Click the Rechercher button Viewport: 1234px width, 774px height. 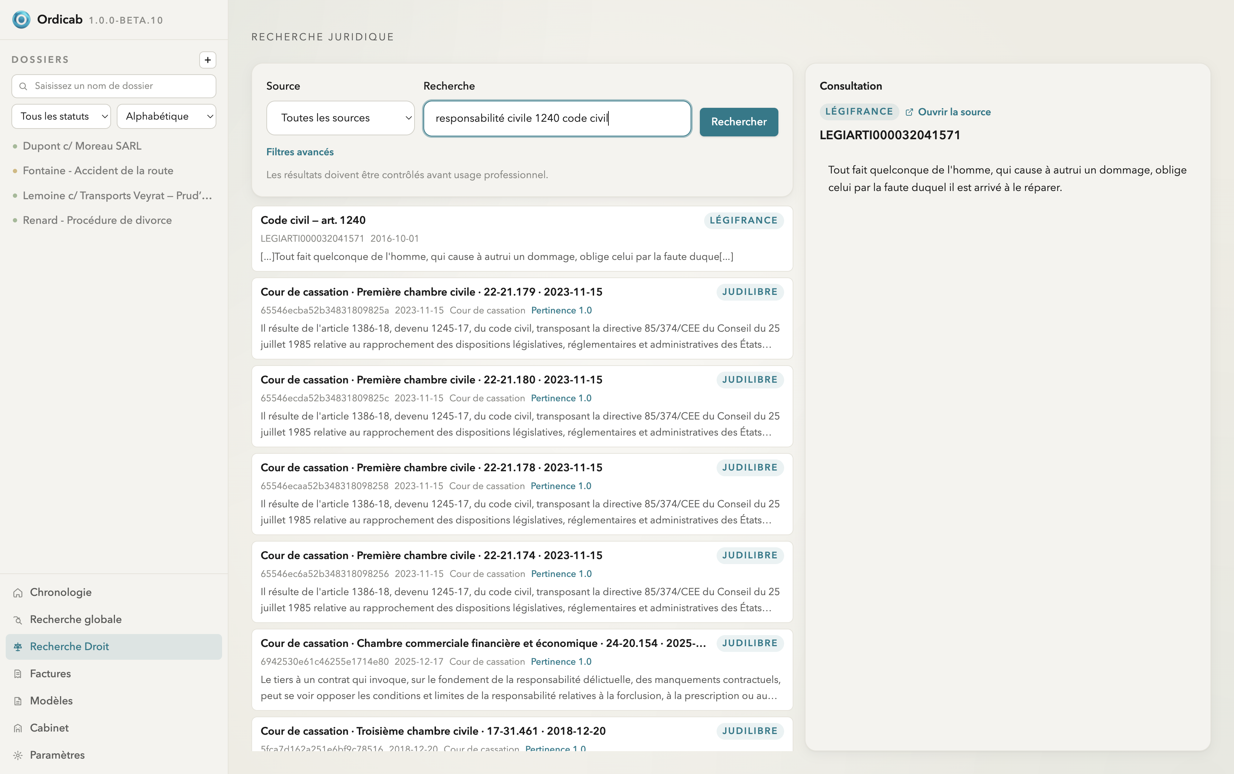738,122
